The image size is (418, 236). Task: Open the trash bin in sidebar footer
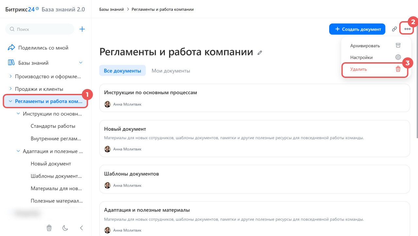click(x=49, y=228)
